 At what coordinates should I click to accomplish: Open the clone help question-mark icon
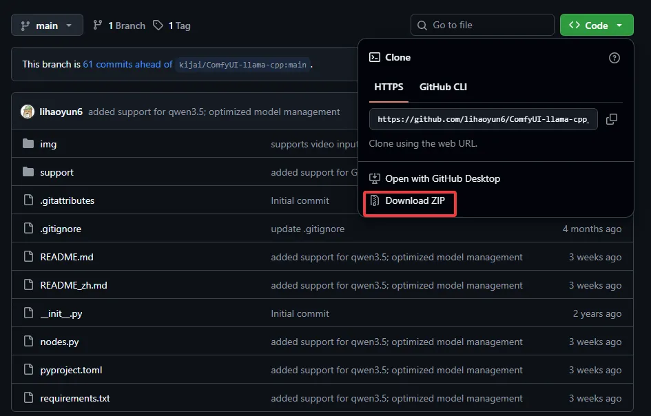click(614, 58)
